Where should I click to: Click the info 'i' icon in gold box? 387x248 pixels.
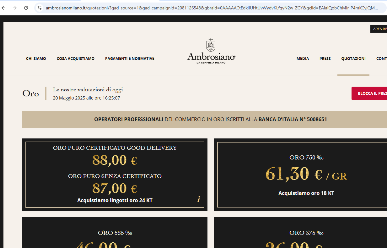(x=198, y=199)
